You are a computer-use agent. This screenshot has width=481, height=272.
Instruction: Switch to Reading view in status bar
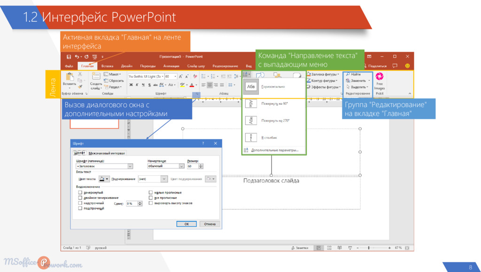340,248
